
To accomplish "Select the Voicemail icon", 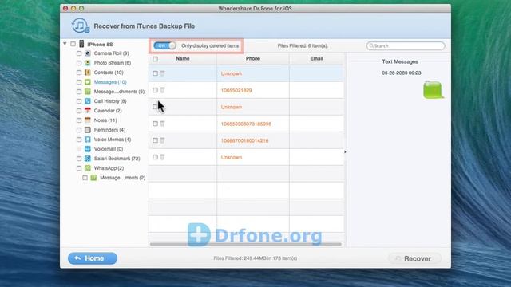I will (88, 149).
